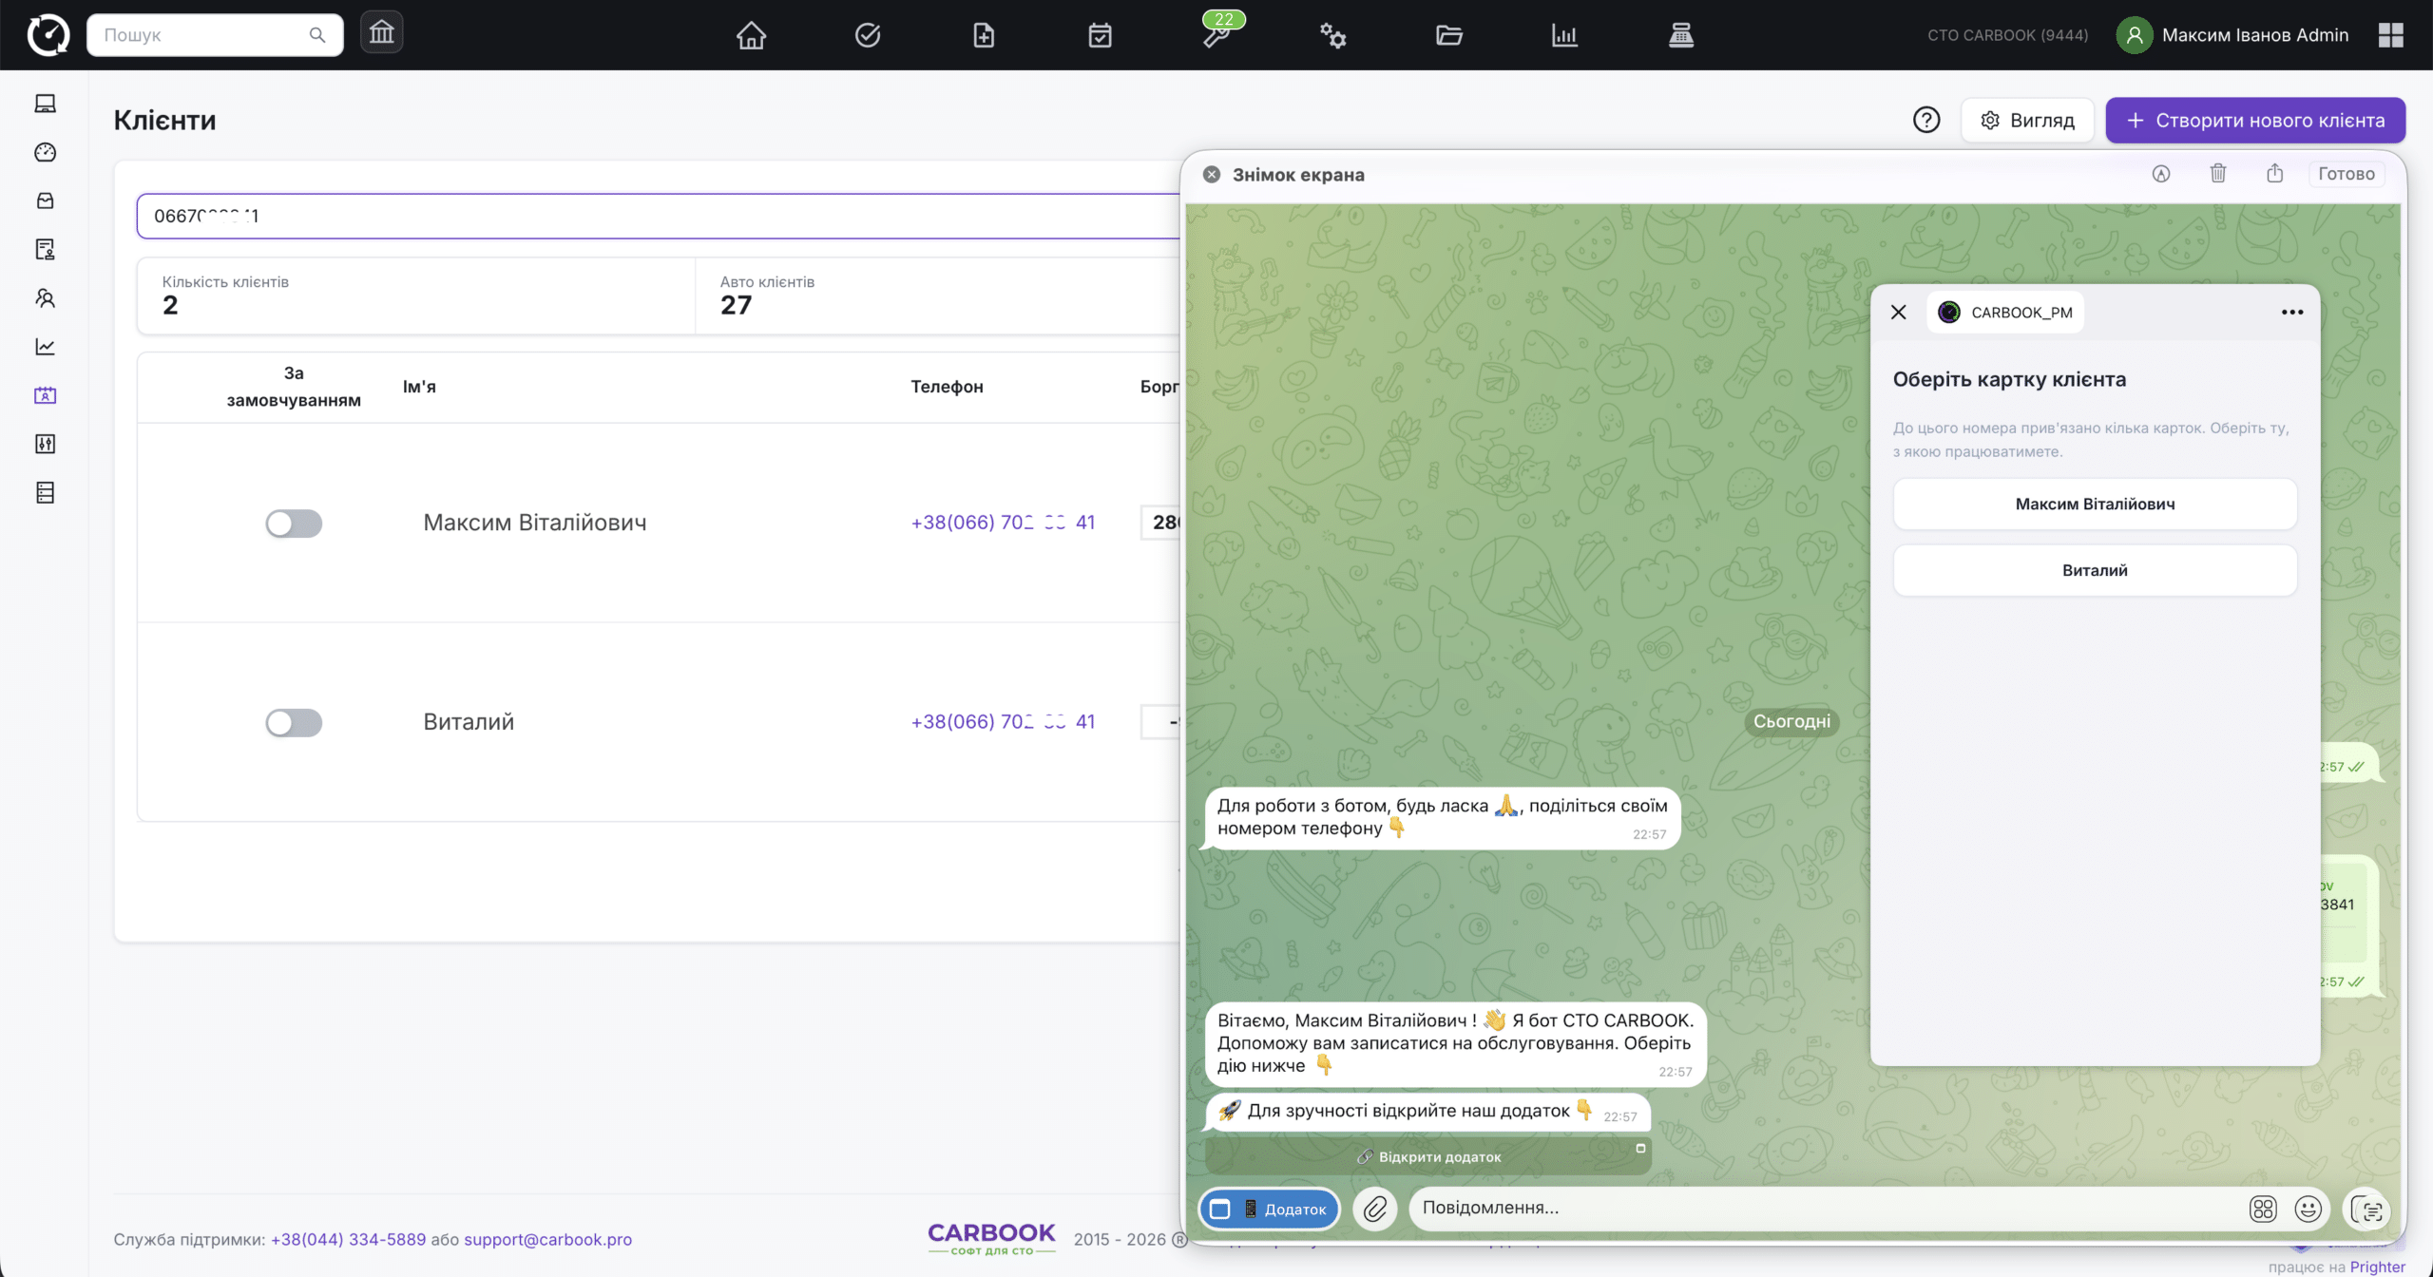The height and width of the screenshot is (1277, 2433).
Task: Open the bar chart reports icon
Action: point(1564,36)
